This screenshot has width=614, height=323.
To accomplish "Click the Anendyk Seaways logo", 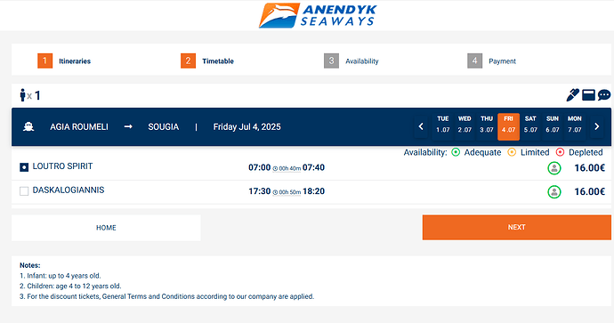I will point(318,16).
